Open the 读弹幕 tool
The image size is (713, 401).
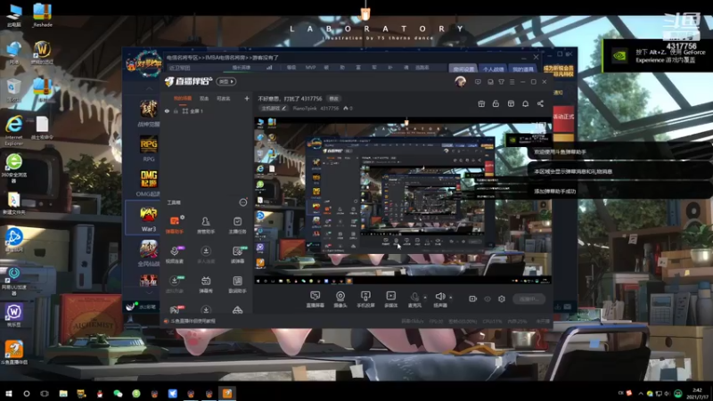tap(237, 255)
